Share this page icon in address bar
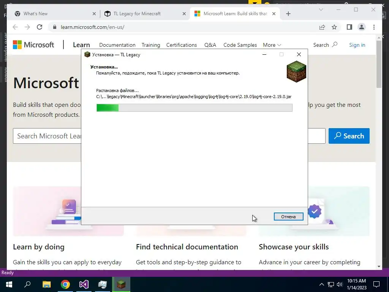 [322, 27]
